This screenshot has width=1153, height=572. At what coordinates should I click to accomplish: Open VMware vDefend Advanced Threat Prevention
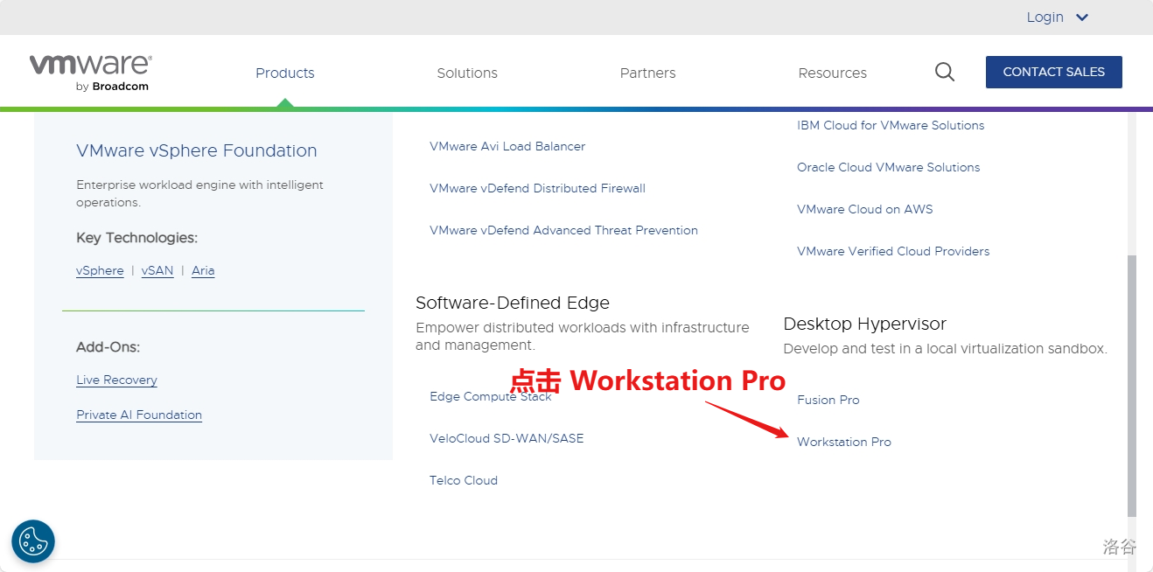563,230
